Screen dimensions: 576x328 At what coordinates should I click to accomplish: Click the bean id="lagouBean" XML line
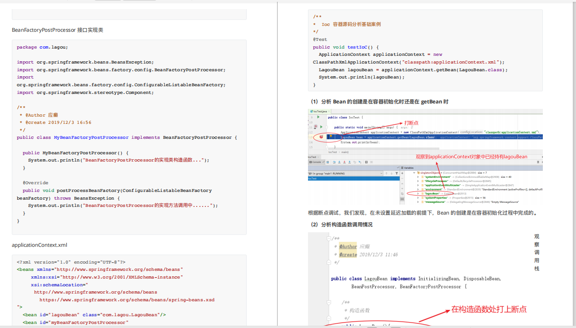[x=94, y=315]
